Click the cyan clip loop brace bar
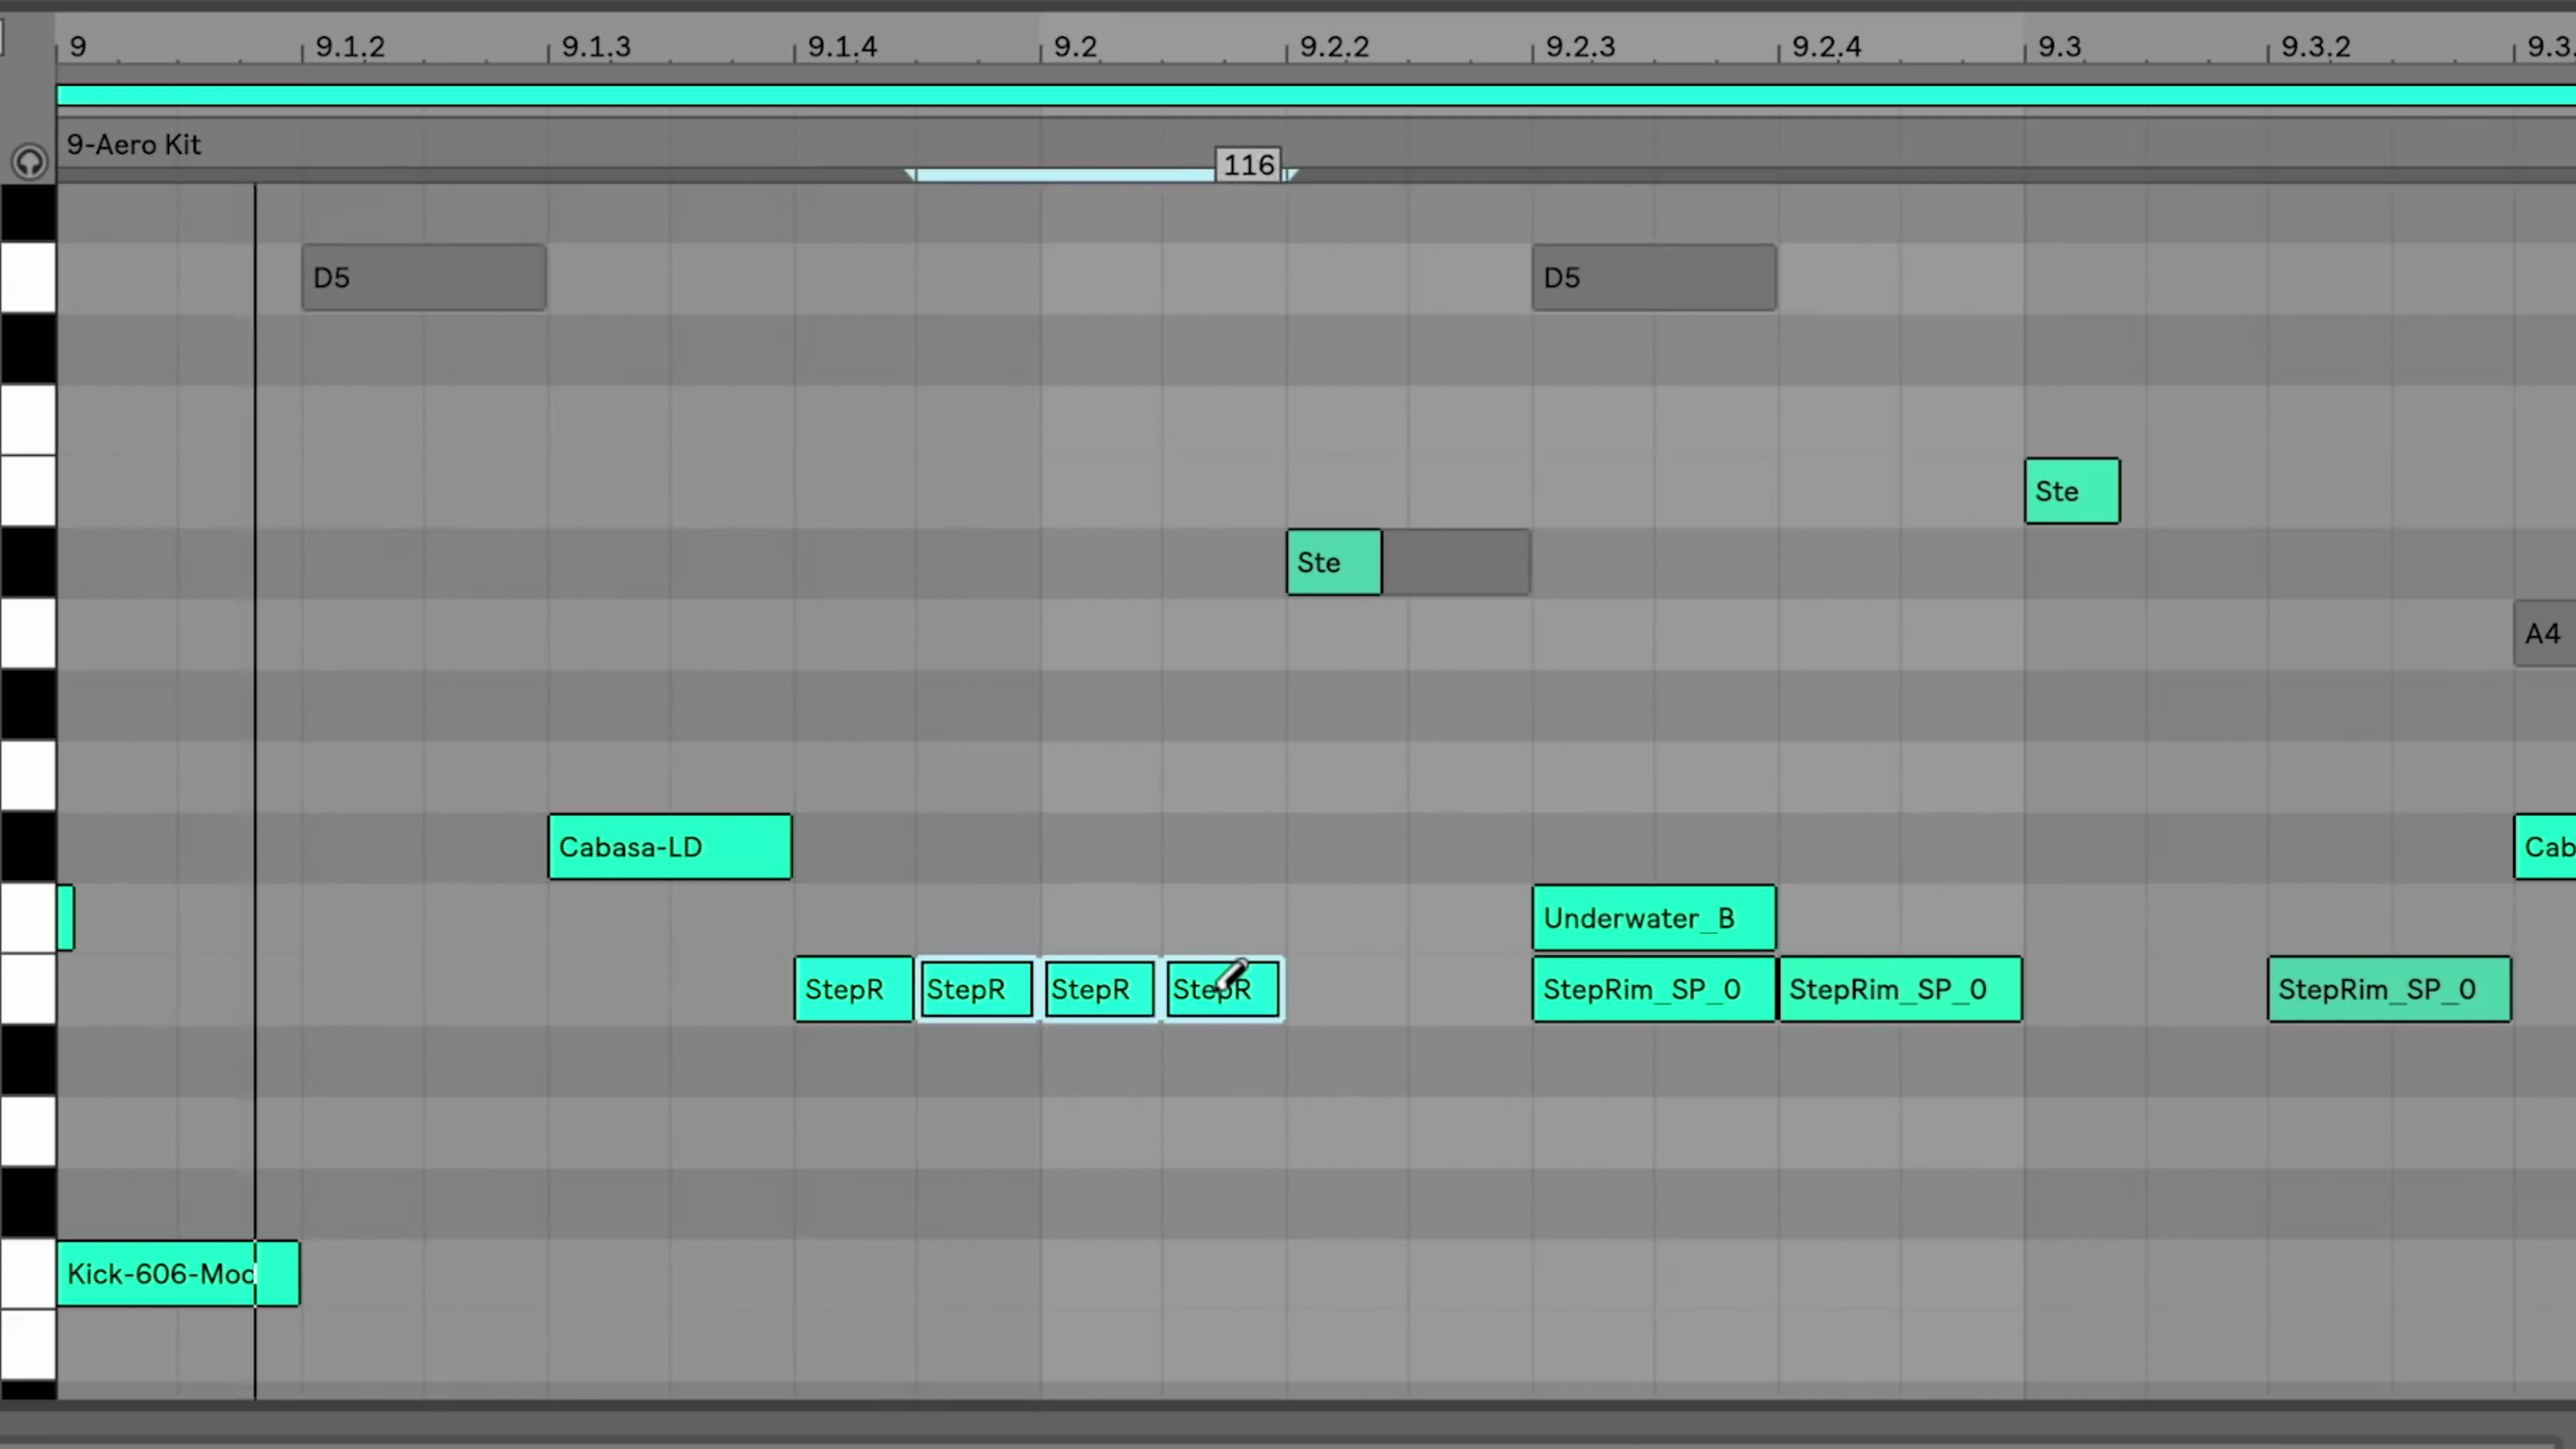This screenshot has height=1449, width=2576. (1316, 95)
